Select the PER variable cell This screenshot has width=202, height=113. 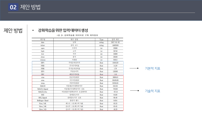coord(43,66)
